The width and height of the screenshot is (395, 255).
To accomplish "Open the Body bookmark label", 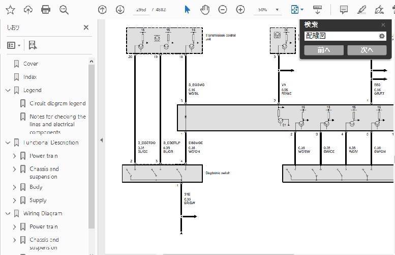I will 36,187.
